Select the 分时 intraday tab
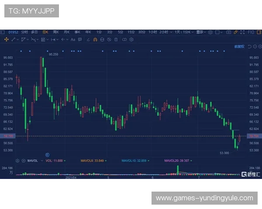This screenshot has height=209, width=262. 24,32
